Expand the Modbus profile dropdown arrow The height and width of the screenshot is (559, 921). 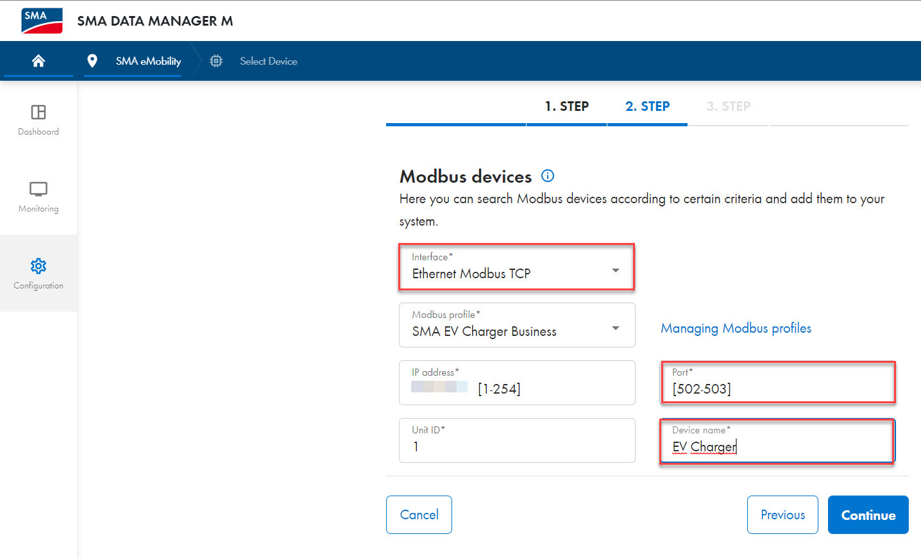(x=616, y=328)
